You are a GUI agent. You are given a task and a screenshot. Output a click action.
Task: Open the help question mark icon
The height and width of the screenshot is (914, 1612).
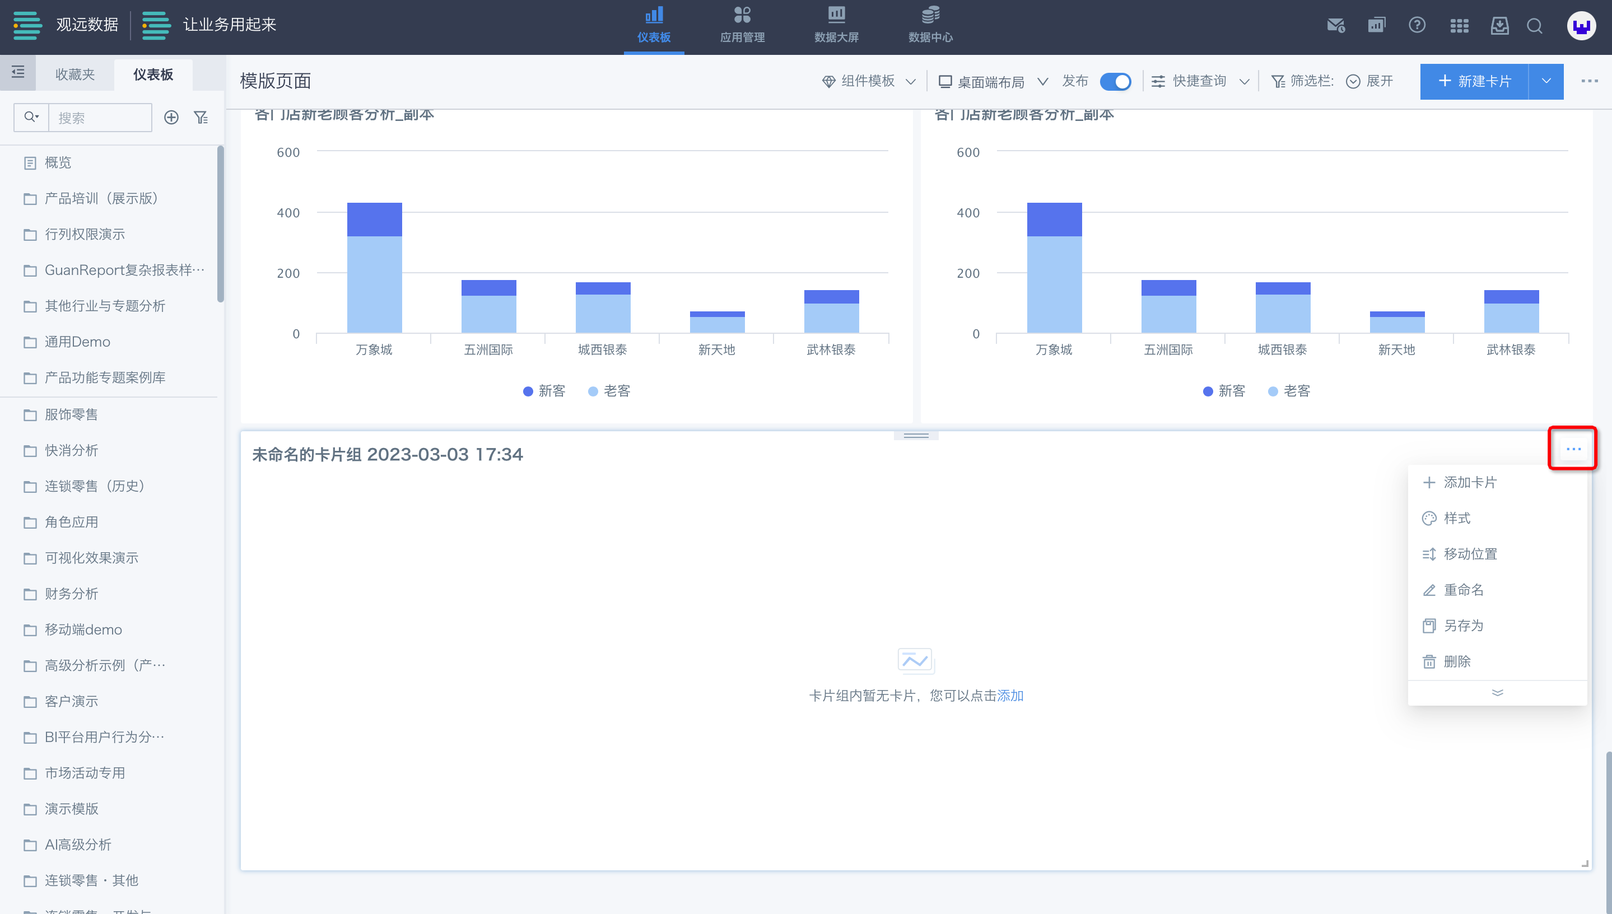pos(1417,26)
